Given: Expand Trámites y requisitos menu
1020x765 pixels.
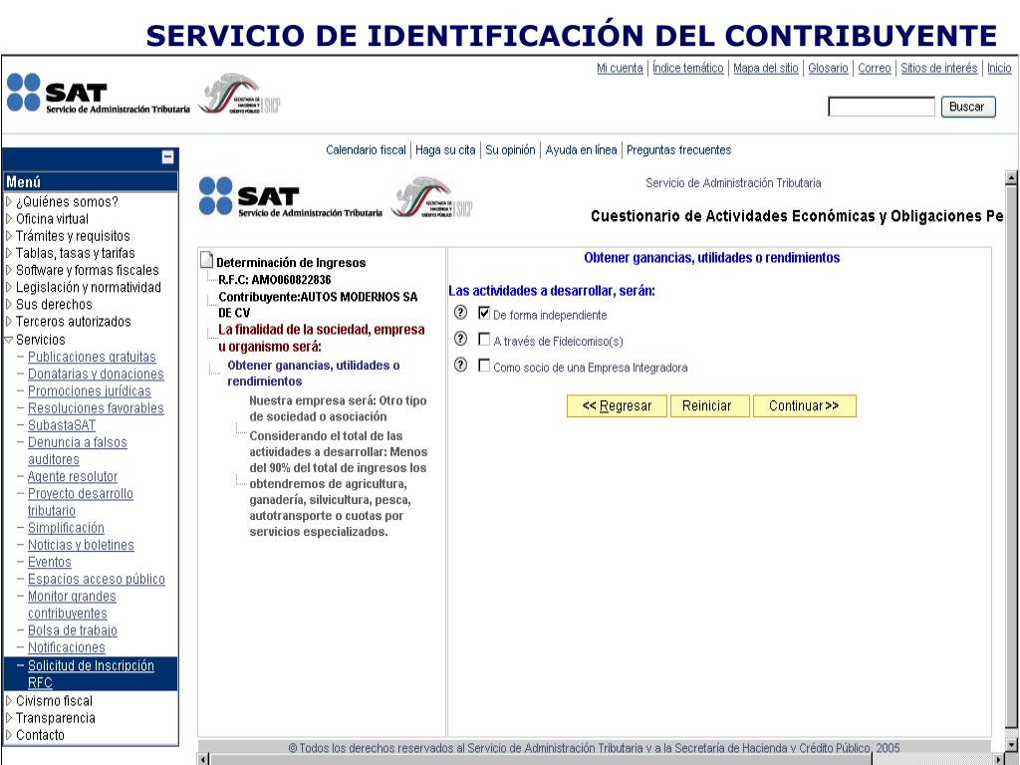Looking at the screenshot, I should 9,235.
